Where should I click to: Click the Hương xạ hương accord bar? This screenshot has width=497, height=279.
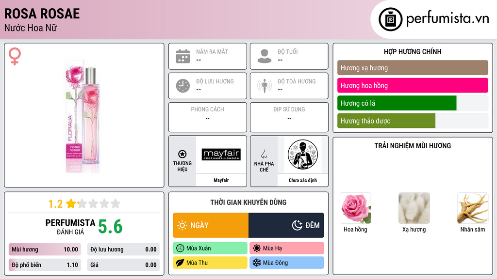(413, 68)
